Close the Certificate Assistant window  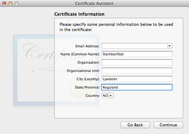pos(4,3)
